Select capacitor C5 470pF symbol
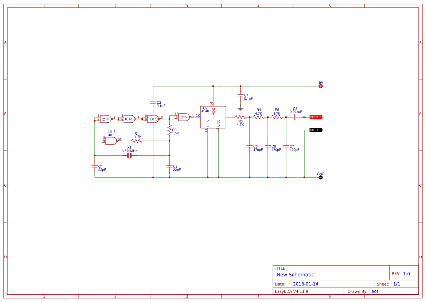 click(250, 147)
